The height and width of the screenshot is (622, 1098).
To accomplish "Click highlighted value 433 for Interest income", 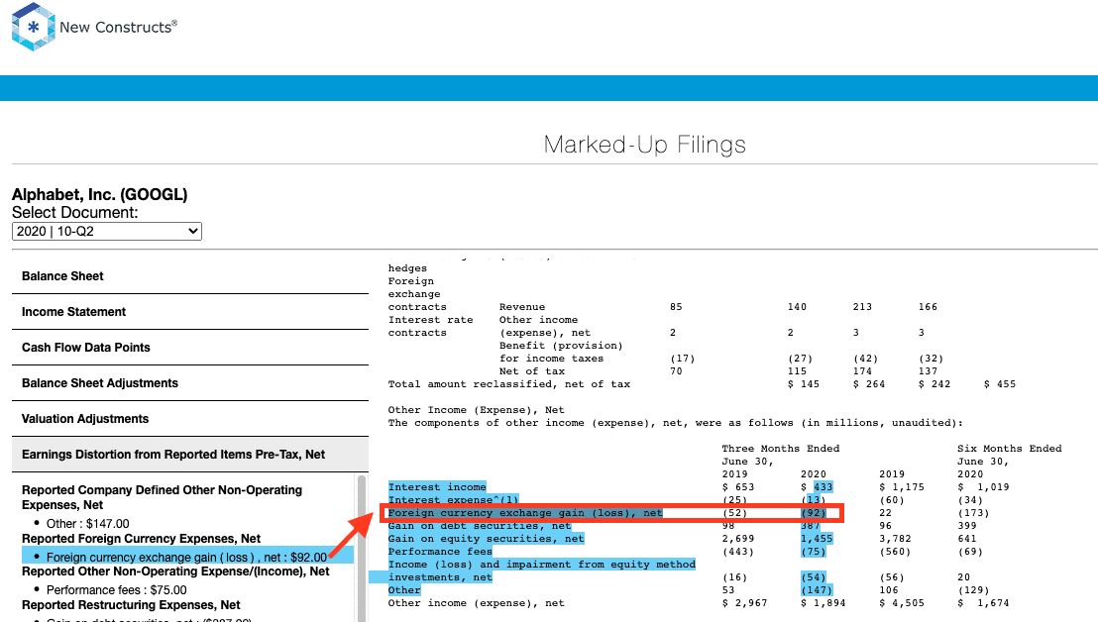I will click(823, 487).
